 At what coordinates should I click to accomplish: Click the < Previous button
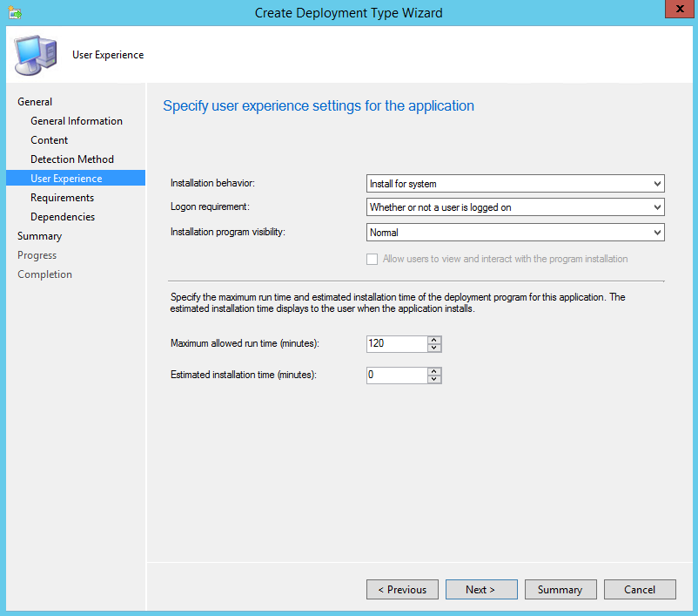pyautogui.click(x=402, y=589)
